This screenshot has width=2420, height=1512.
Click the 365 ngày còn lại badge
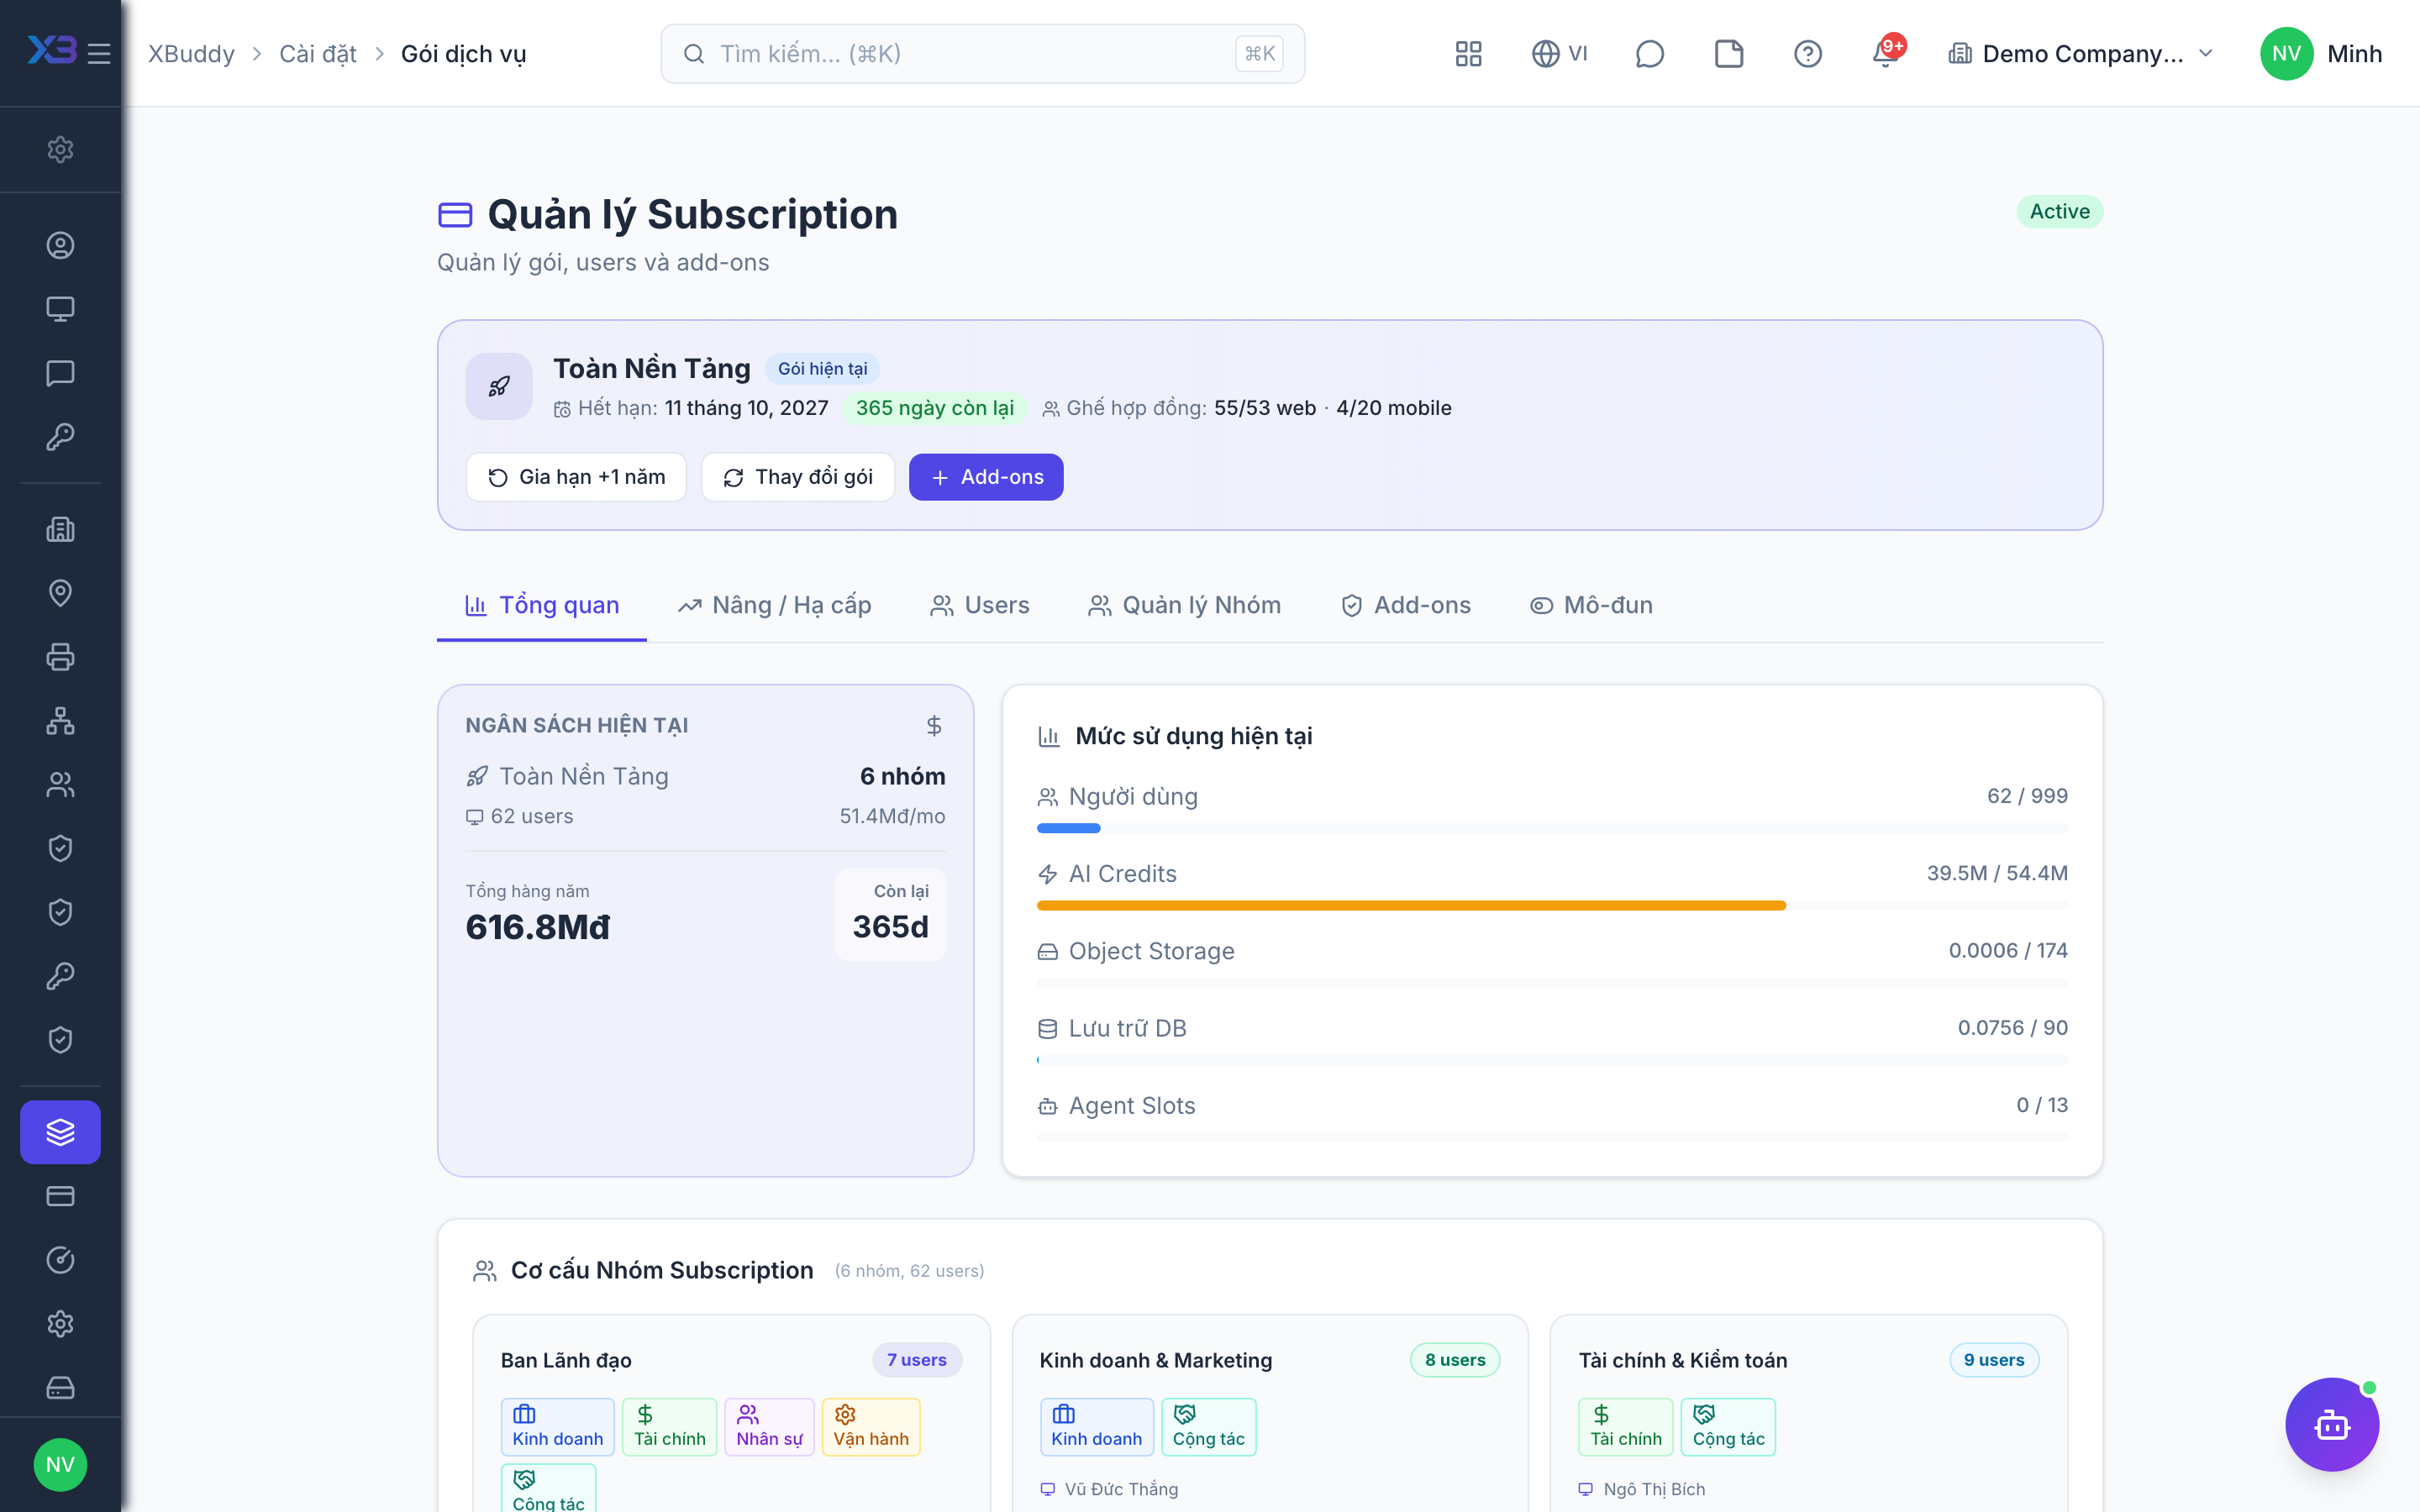click(x=934, y=408)
